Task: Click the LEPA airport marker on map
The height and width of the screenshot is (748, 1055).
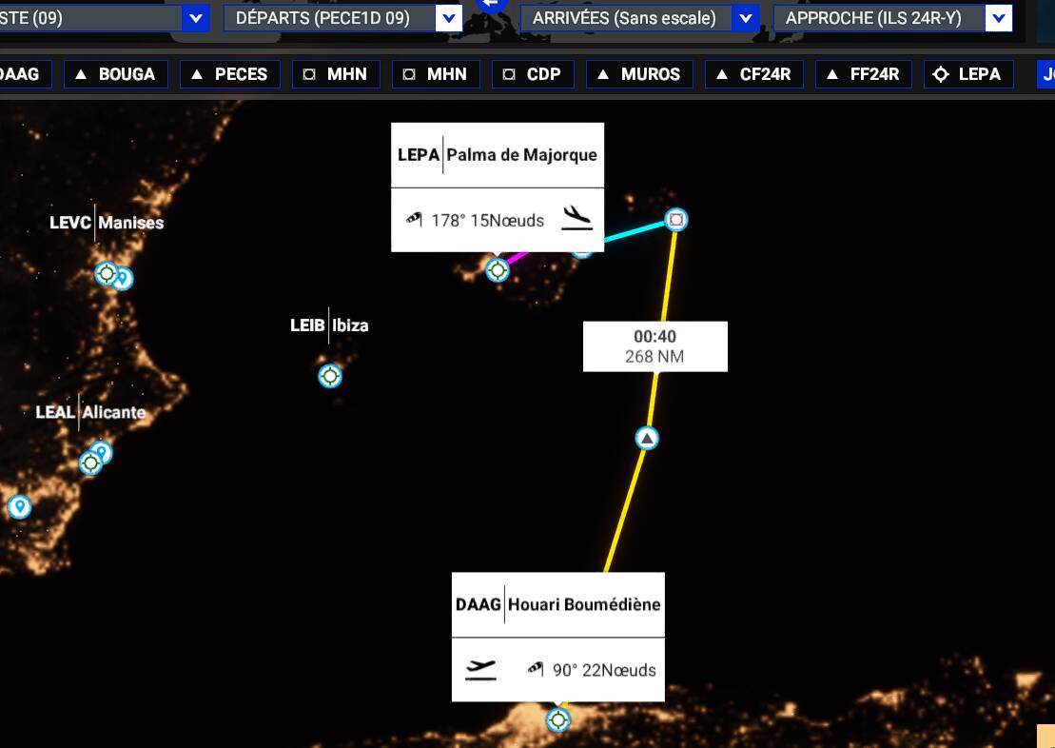Action: (498, 270)
